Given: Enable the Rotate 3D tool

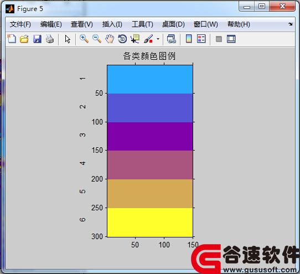Looking at the screenshot, I should (x=122, y=39).
